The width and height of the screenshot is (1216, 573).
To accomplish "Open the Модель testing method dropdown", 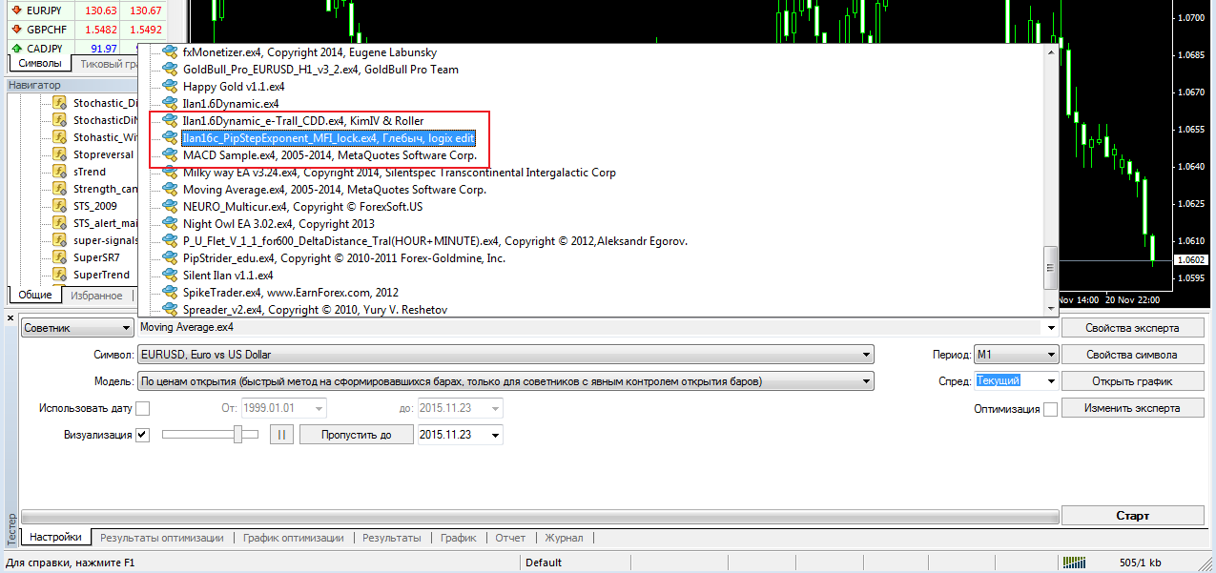I will click(x=505, y=381).
